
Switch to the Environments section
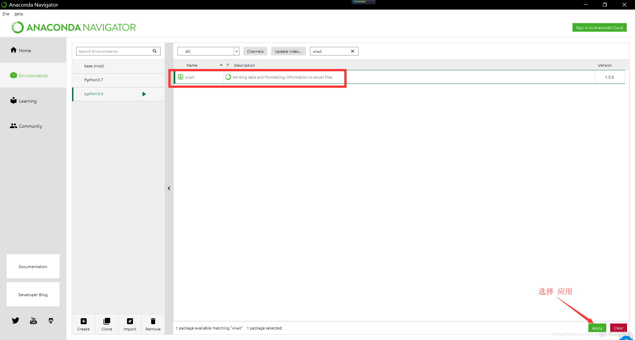[33, 76]
